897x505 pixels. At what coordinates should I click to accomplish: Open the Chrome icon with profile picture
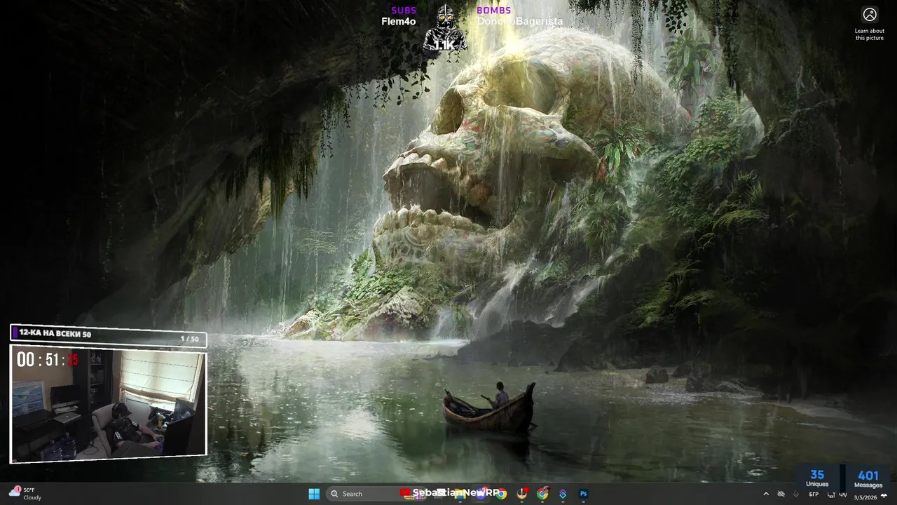542,494
